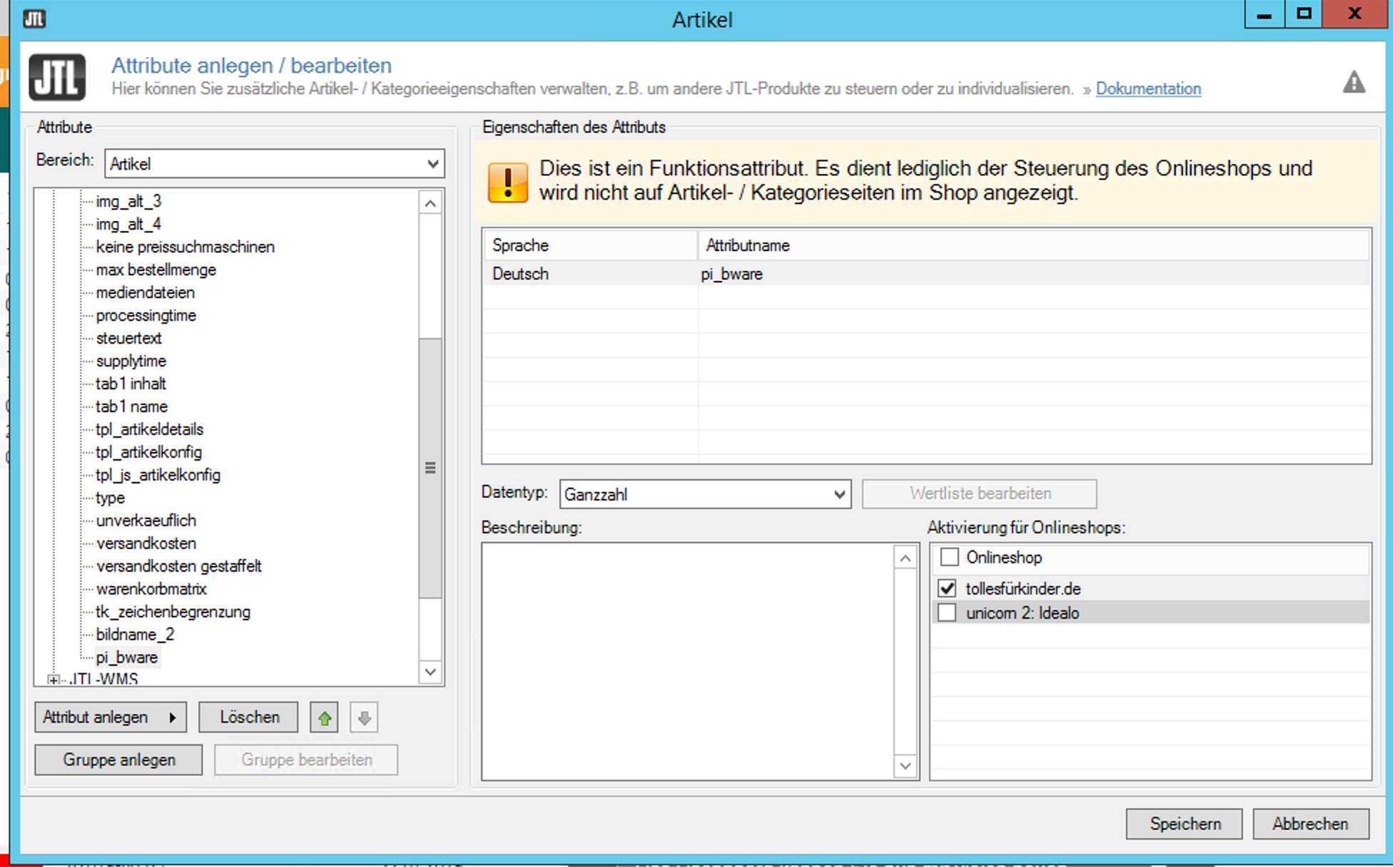Click the grey move-down arrow icon
This screenshot has width=1393, height=867.
pyautogui.click(x=364, y=717)
